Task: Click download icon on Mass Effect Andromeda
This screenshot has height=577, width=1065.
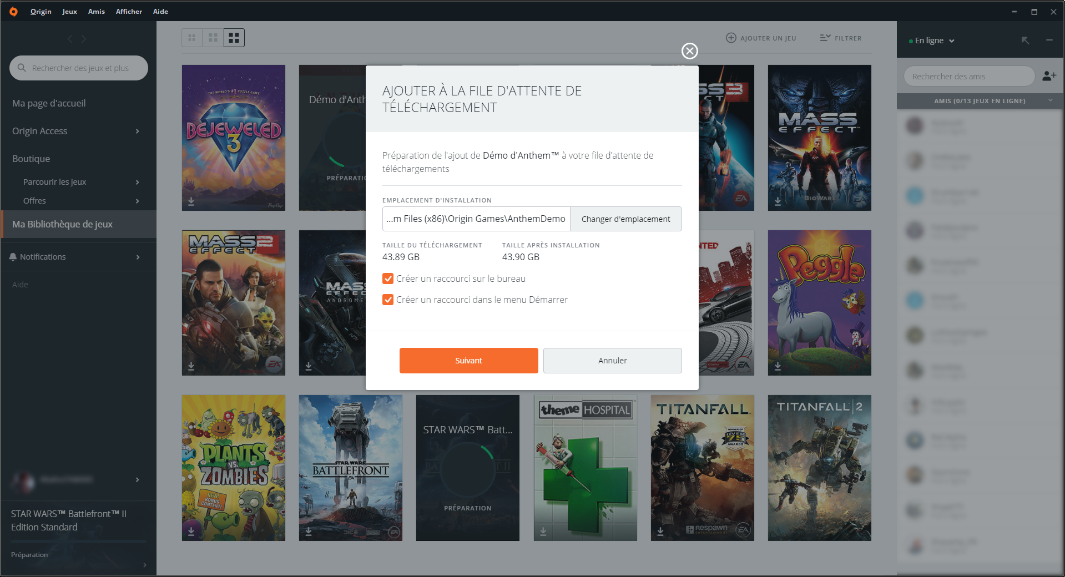Action: (x=309, y=366)
